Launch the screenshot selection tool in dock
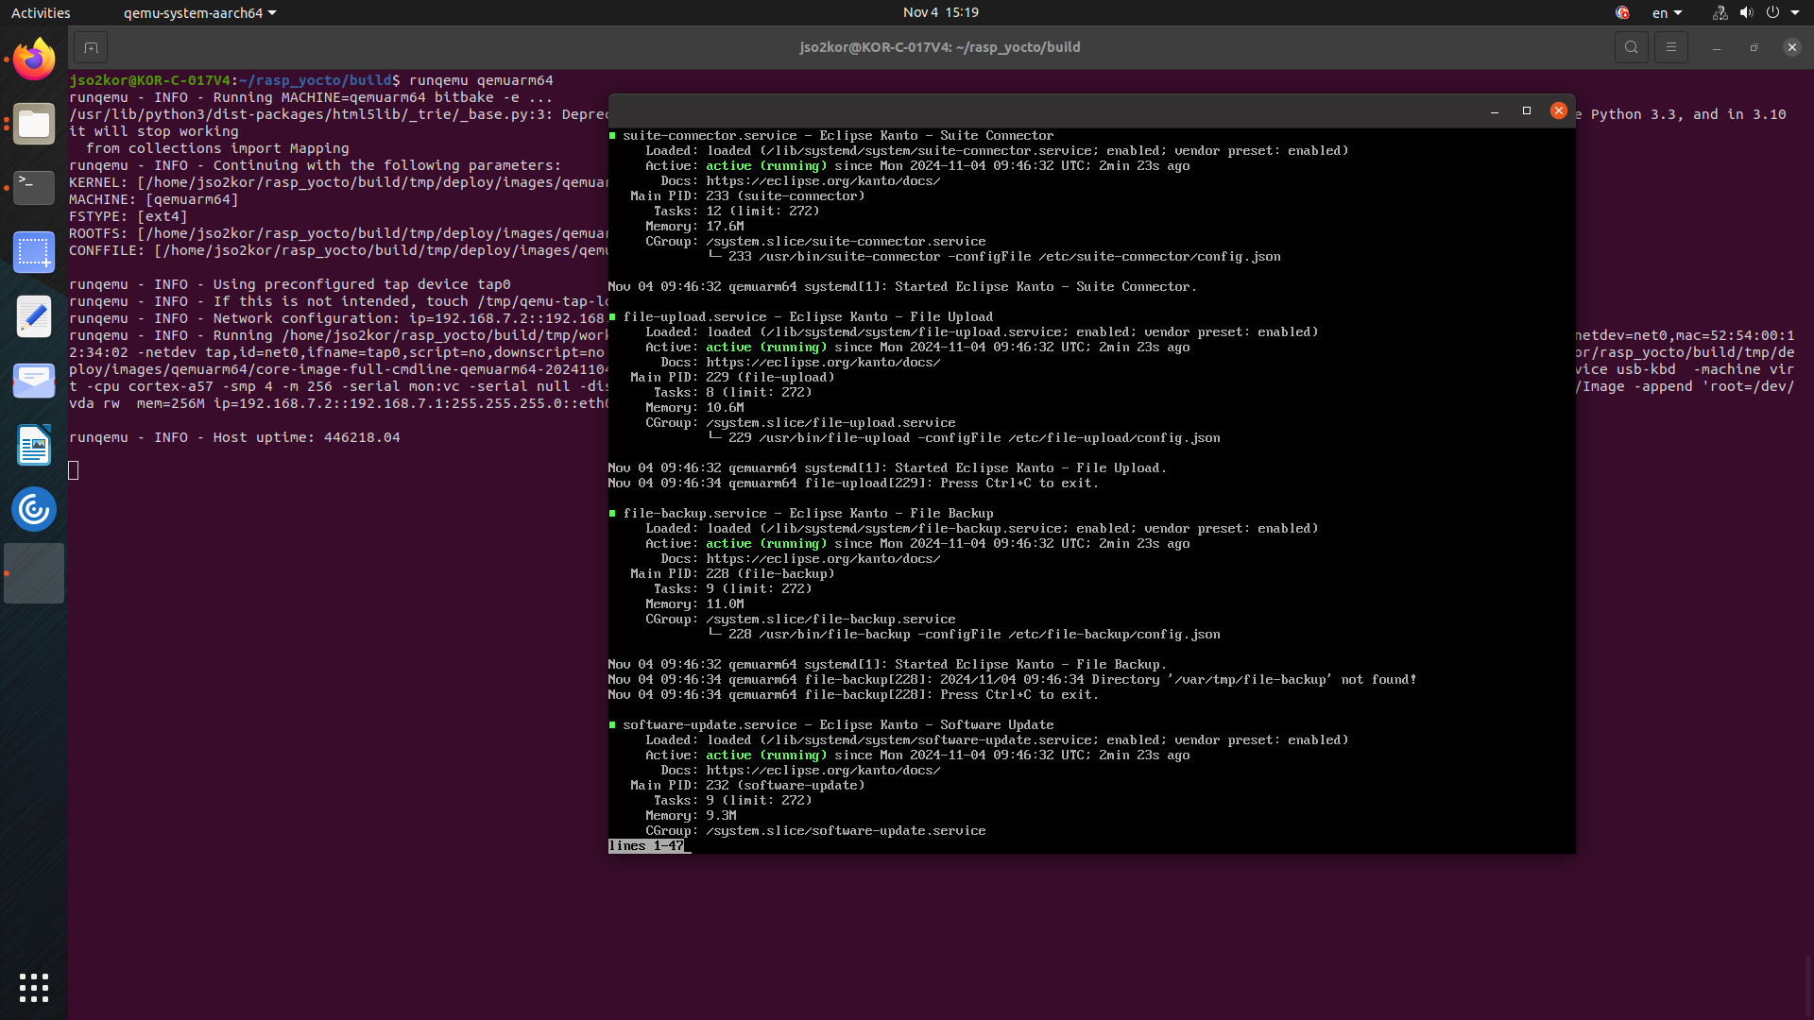The image size is (1814, 1020). 34,252
